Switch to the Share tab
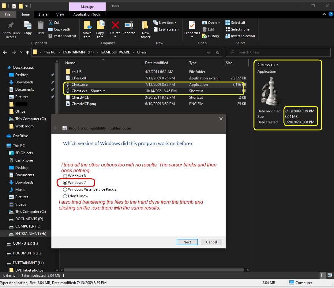 (x=43, y=14)
